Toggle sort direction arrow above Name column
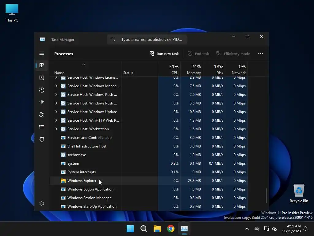Viewport: 314px width, 236px height. pos(84,64)
